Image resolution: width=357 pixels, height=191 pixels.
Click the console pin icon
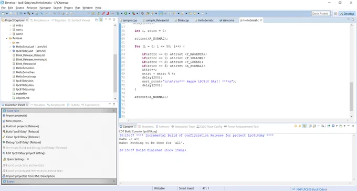(x=329, y=126)
